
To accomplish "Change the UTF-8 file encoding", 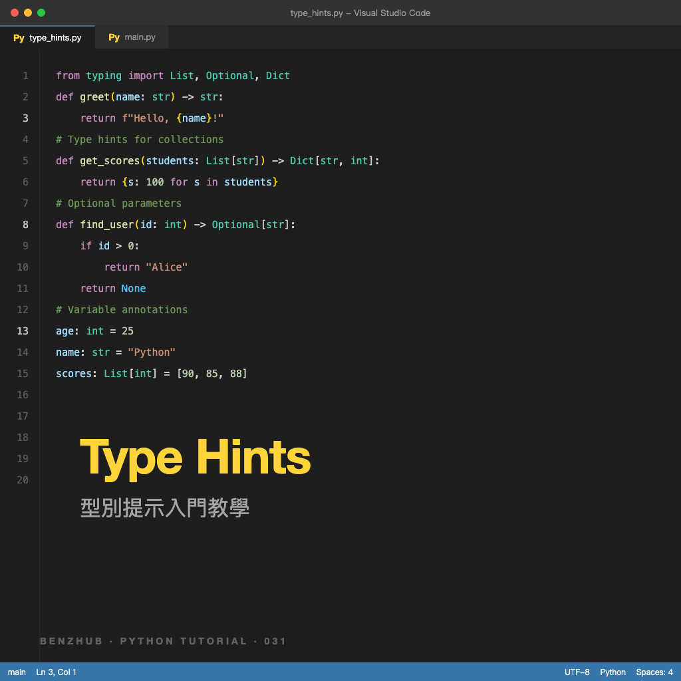I will (577, 672).
